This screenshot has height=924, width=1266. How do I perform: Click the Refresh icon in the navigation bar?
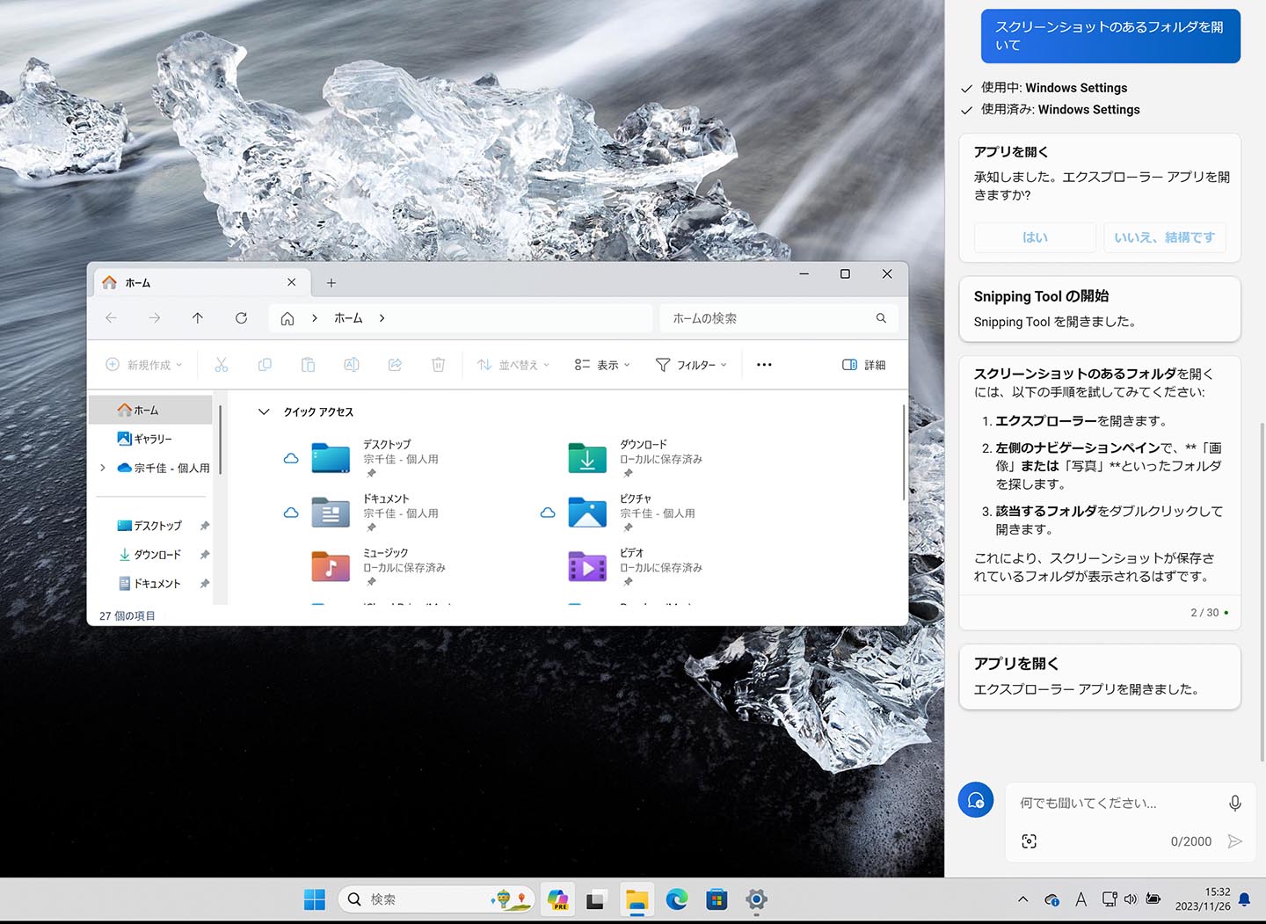pyautogui.click(x=242, y=318)
